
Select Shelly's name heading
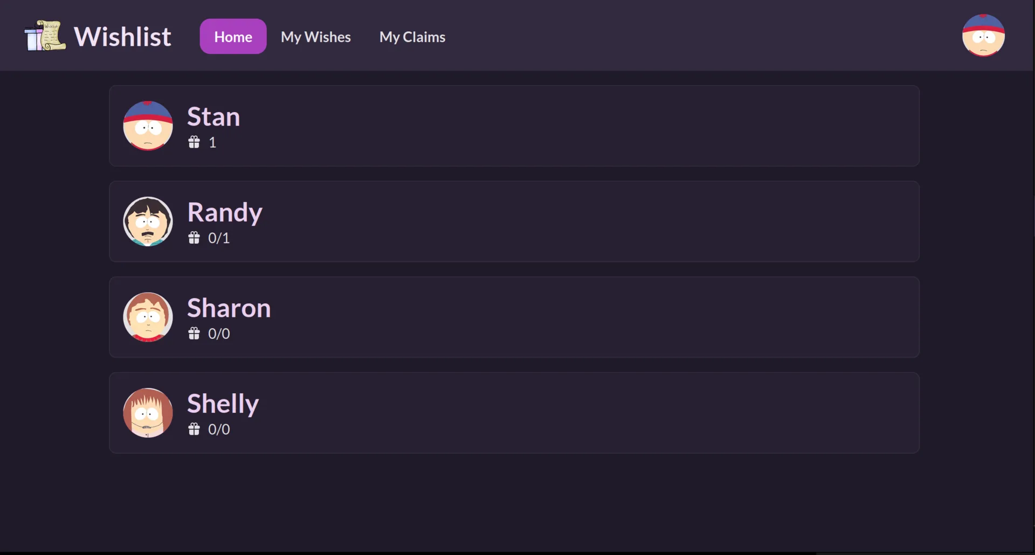point(223,404)
